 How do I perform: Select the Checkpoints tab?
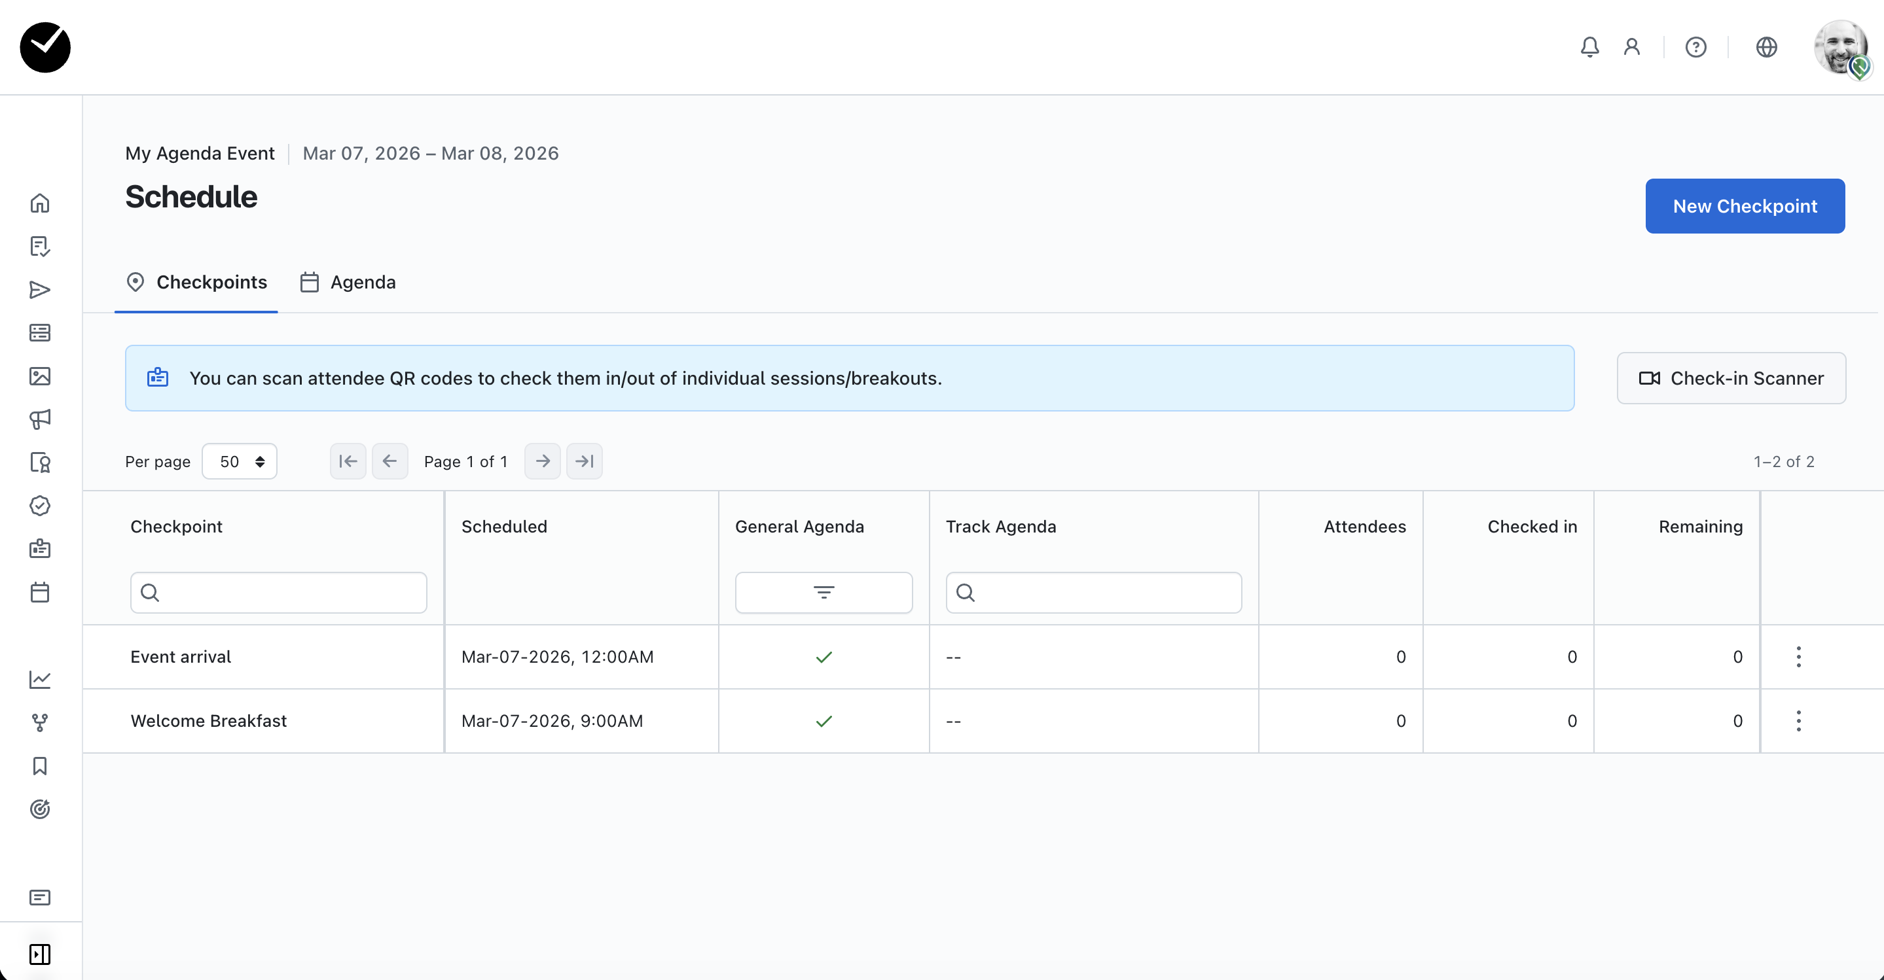click(196, 282)
